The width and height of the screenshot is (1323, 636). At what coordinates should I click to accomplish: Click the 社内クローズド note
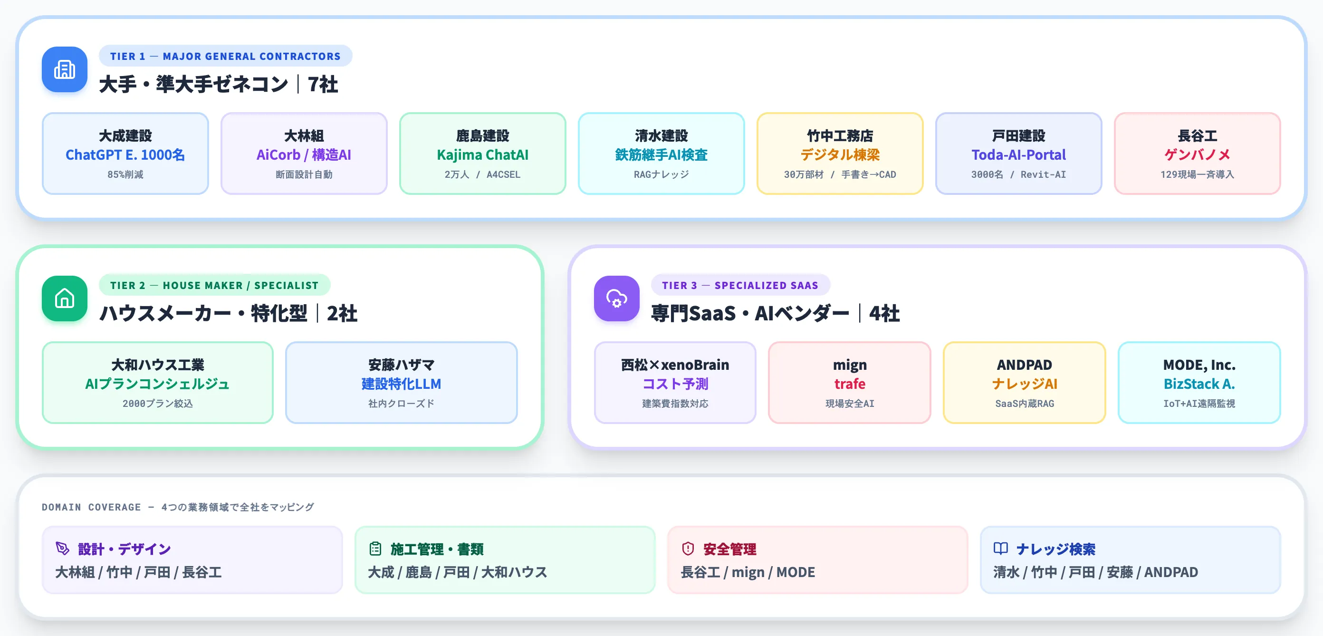tap(402, 404)
